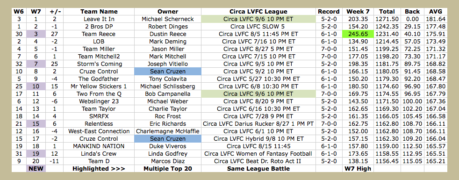Image resolution: width=459 pixels, height=180 pixels.
Task: Click the first blue Sean Cruzen cell
Action: pyautogui.click(x=168, y=72)
